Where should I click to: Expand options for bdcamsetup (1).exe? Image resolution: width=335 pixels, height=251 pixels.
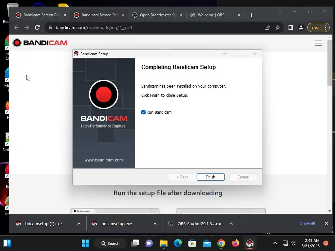click(x=79, y=224)
